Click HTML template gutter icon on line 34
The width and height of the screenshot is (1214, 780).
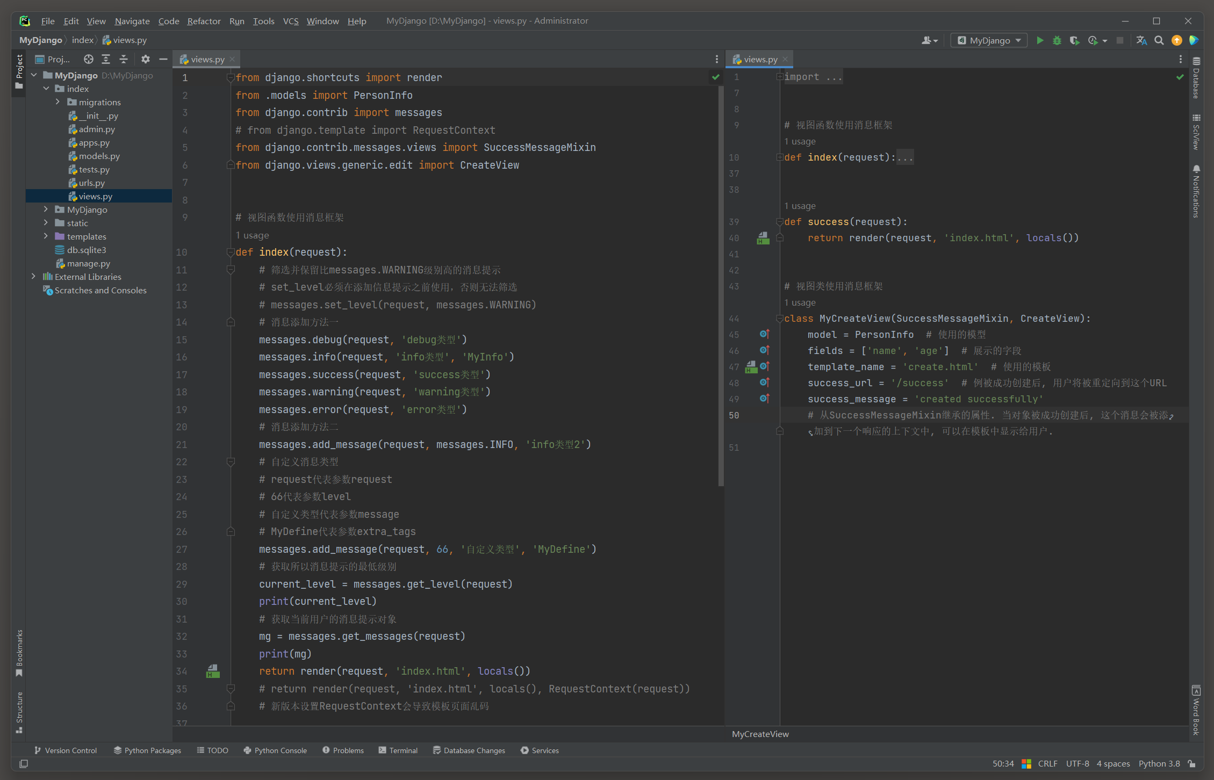pyautogui.click(x=213, y=671)
